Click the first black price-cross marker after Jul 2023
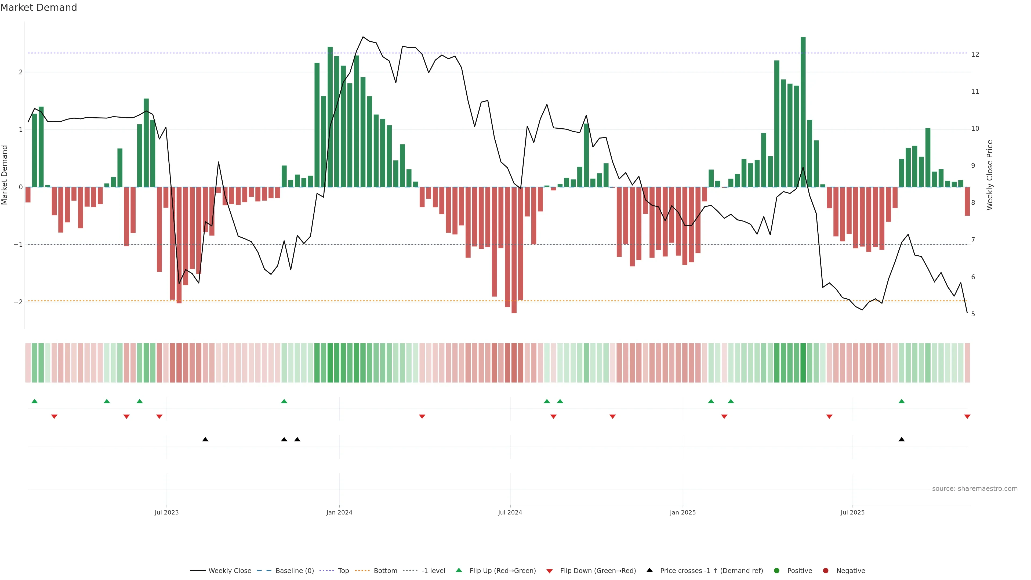Viewport: 1031px width, 580px height. (x=205, y=440)
